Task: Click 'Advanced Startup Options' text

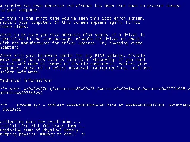Action: (x=97, y=68)
